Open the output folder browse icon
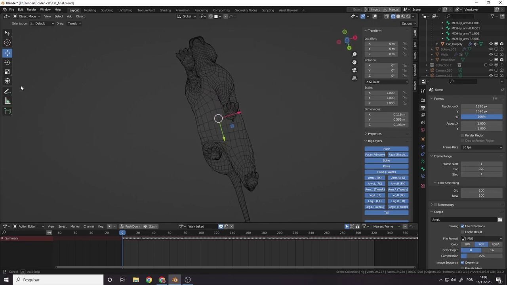 (x=500, y=220)
